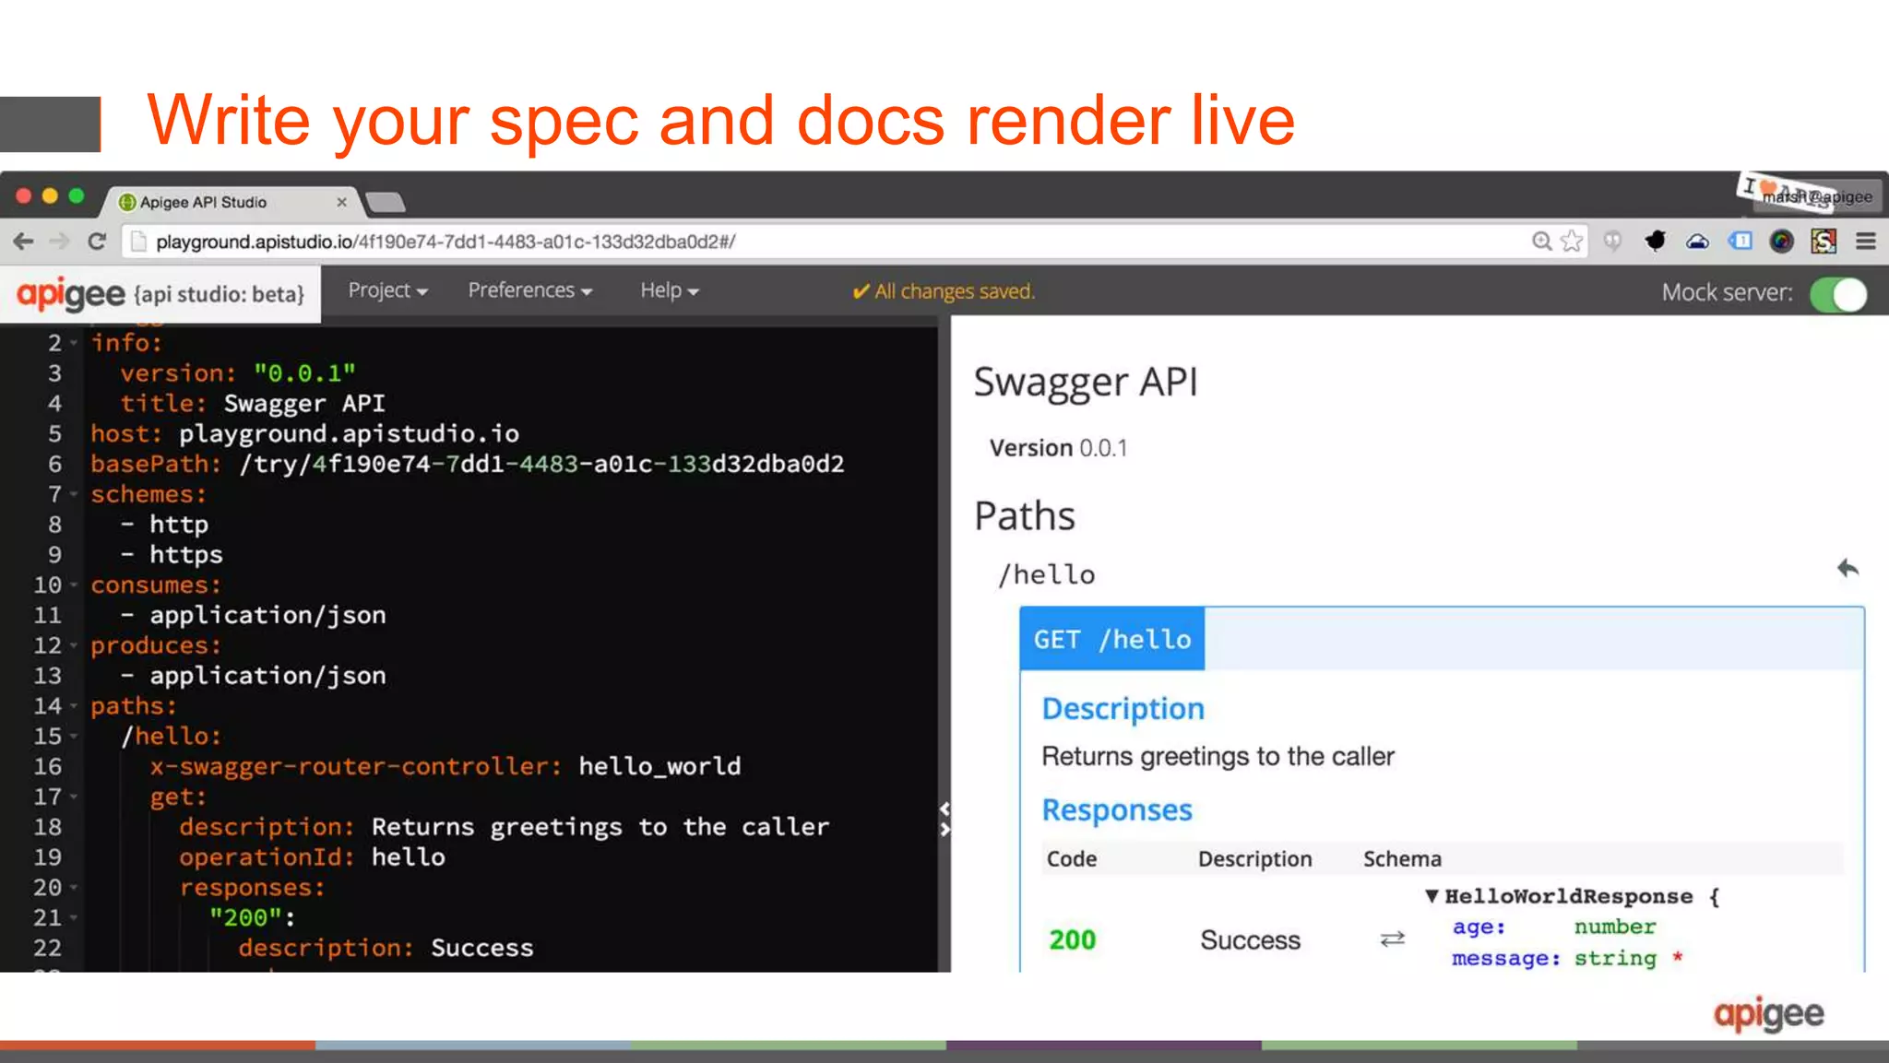
Task: Click the Swagger API title in docs
Action: [x=1086, y=383]
